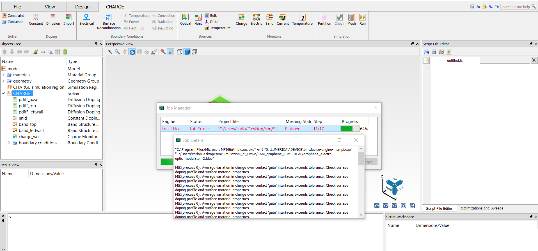This screenshot has width=538, height=251.
Task: Add a Temperature monitor from Monitors group
Action: tap(302, 20)
